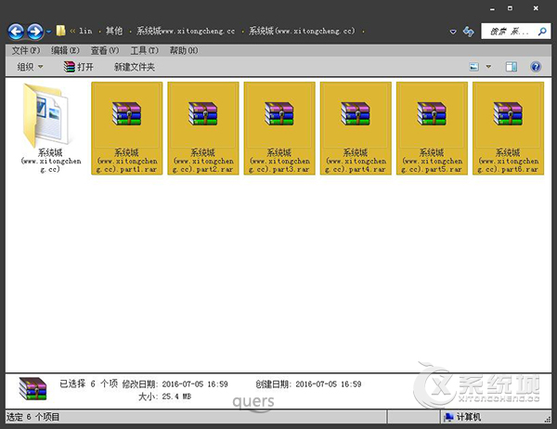The image size is (557, 429).
Task: Minimize the explorer window
Action: tap(492, 9)
